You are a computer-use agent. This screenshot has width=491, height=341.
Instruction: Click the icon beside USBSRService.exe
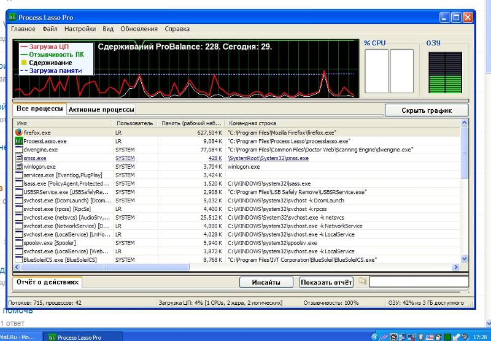(x=19, y=191)
